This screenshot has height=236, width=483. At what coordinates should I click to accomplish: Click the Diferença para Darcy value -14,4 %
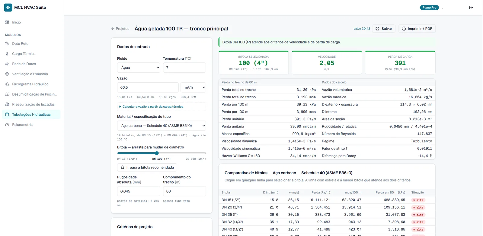pos(424,156)
